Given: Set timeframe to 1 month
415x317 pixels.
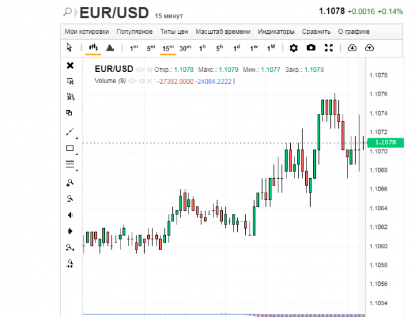Looking at the screenshot, I should [x=271, y=48].
